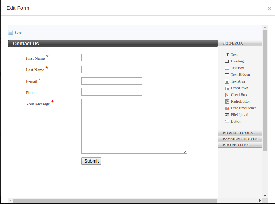Pick the DropDown tool icon

pyautogui.click(x=227, y=88)
